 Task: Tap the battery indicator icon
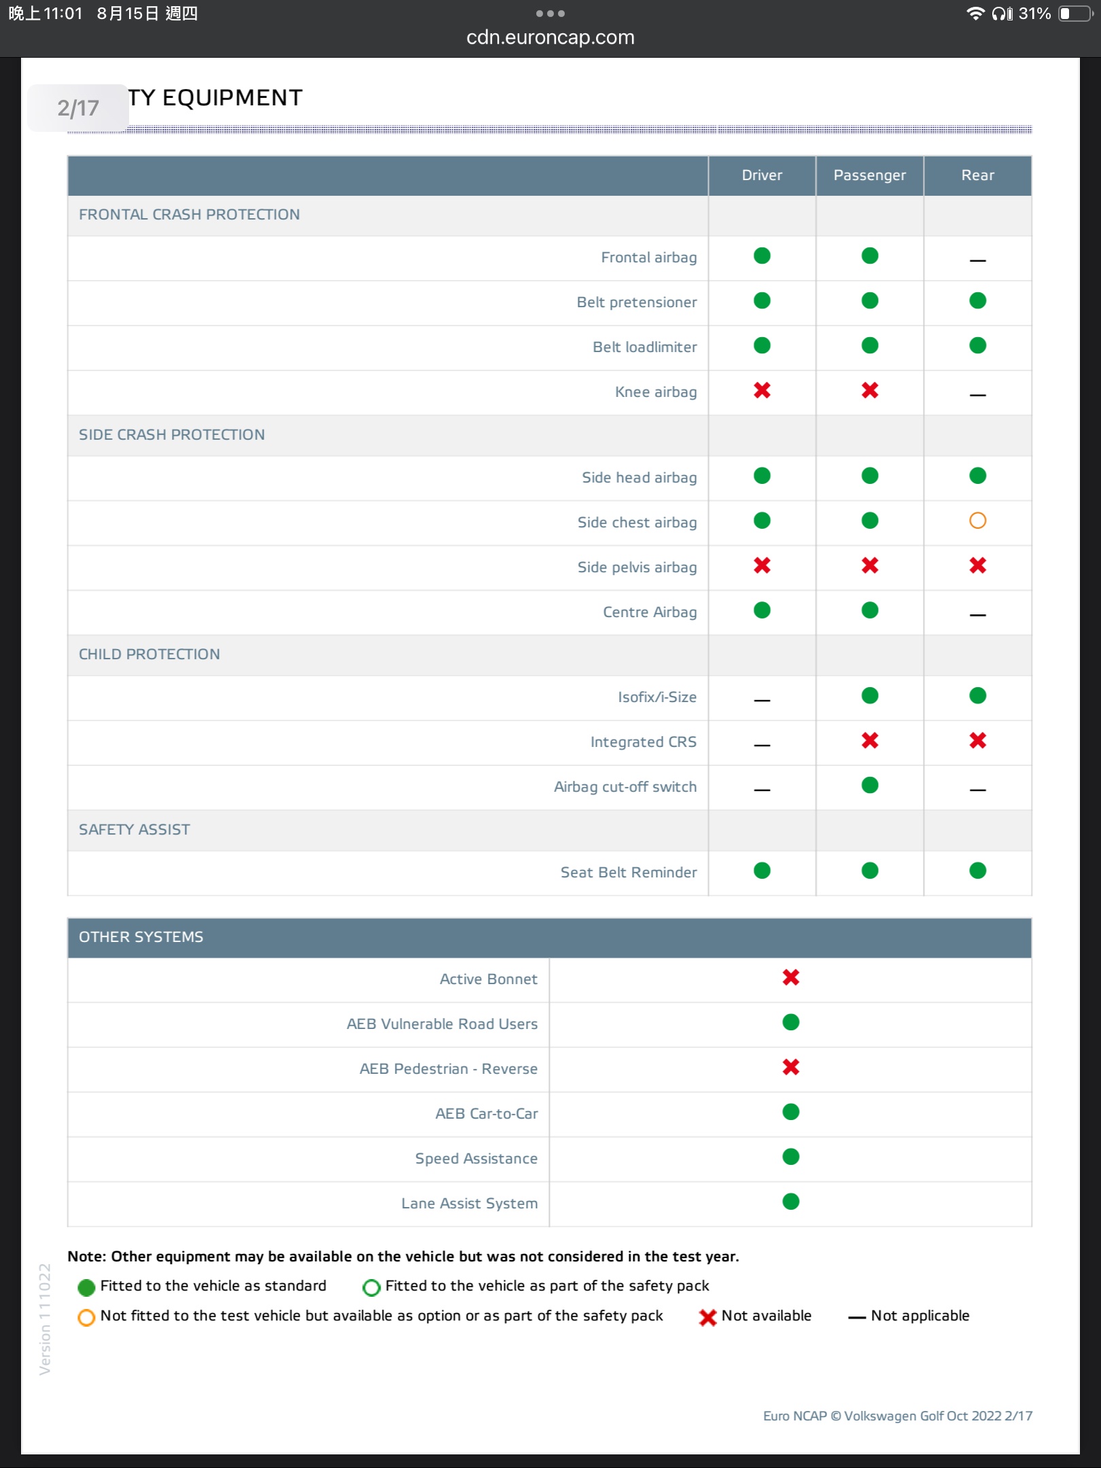(1075, 14)
